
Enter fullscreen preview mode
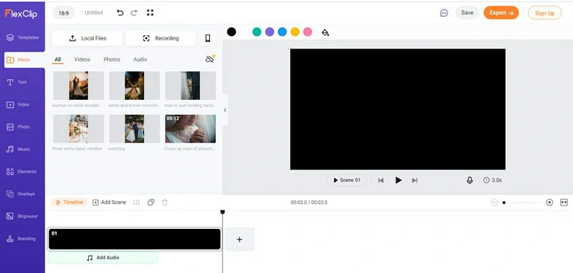pos(150,12)
